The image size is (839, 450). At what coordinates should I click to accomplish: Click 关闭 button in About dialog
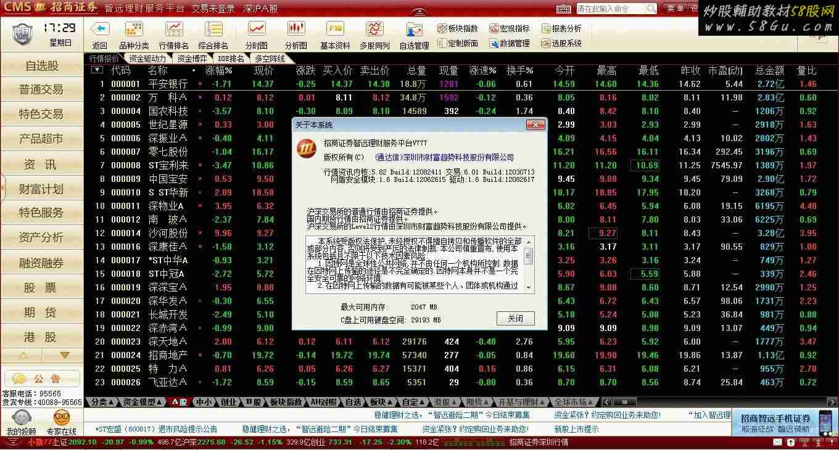tap(515, 318)
